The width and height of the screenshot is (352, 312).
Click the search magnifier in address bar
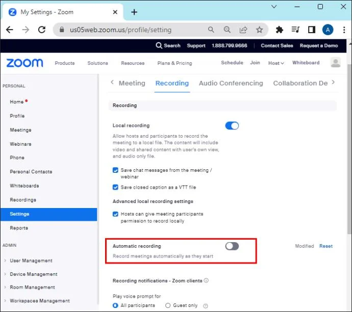tap(211, 30)
